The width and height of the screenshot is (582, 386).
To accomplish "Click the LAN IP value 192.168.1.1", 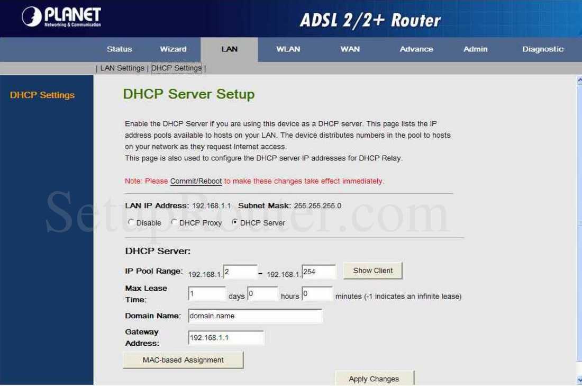I will [212, 206].
